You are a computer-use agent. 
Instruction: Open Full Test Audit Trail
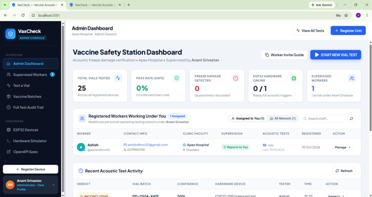click(x=30, y=107)
